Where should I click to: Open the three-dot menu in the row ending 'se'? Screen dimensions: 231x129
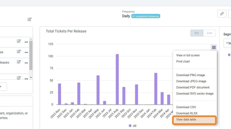click(26, 52)
